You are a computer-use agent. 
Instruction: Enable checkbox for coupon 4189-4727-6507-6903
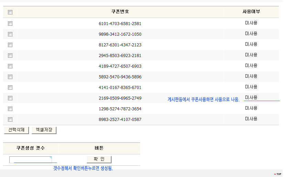click(10, 66)
